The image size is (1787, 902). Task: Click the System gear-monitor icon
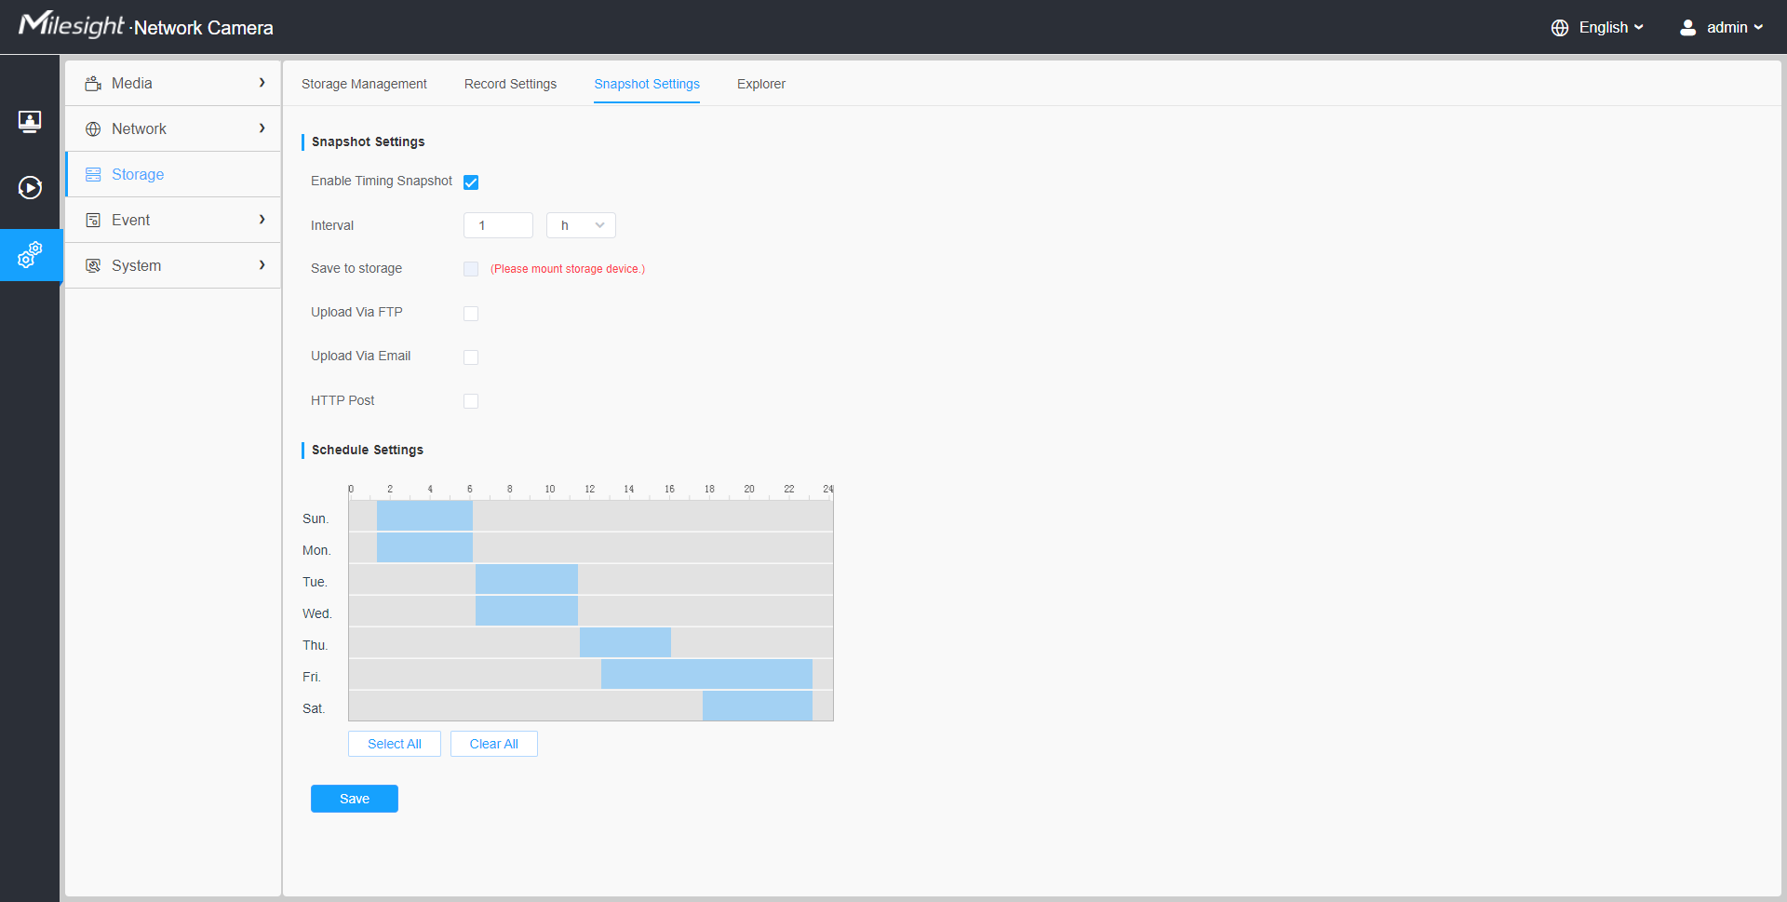93,266
